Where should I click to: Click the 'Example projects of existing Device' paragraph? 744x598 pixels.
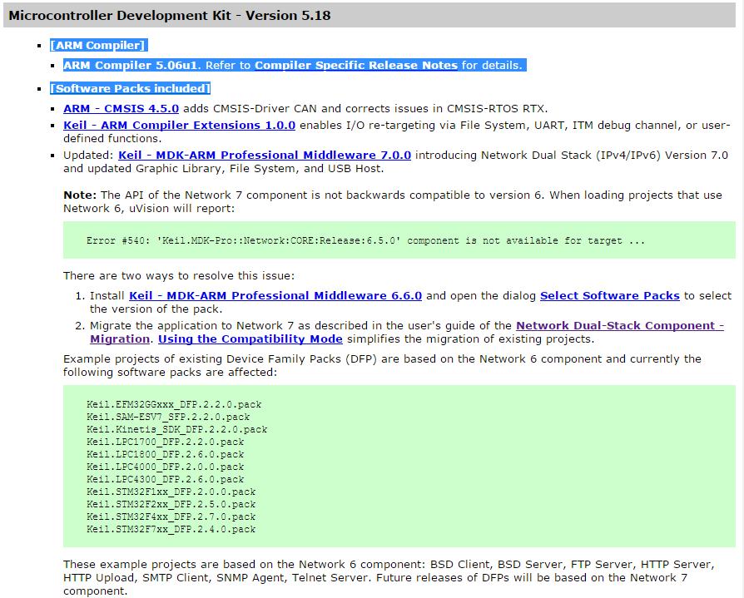pyautogui.click(x=383, y=366)
